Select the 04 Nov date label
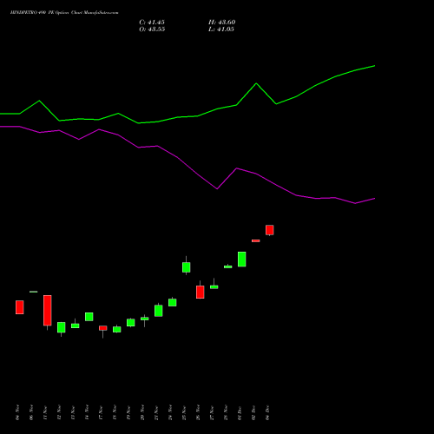This screenshot has width=434, height=434. point(17,412)
